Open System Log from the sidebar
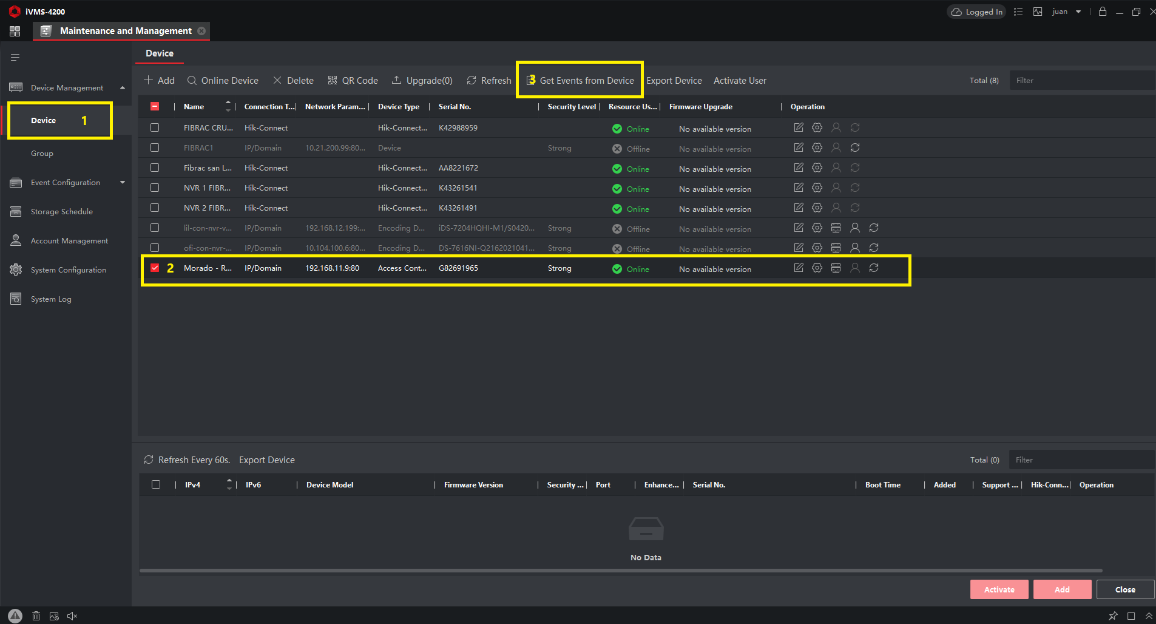 pyautogui.click(x=51, y=299)
